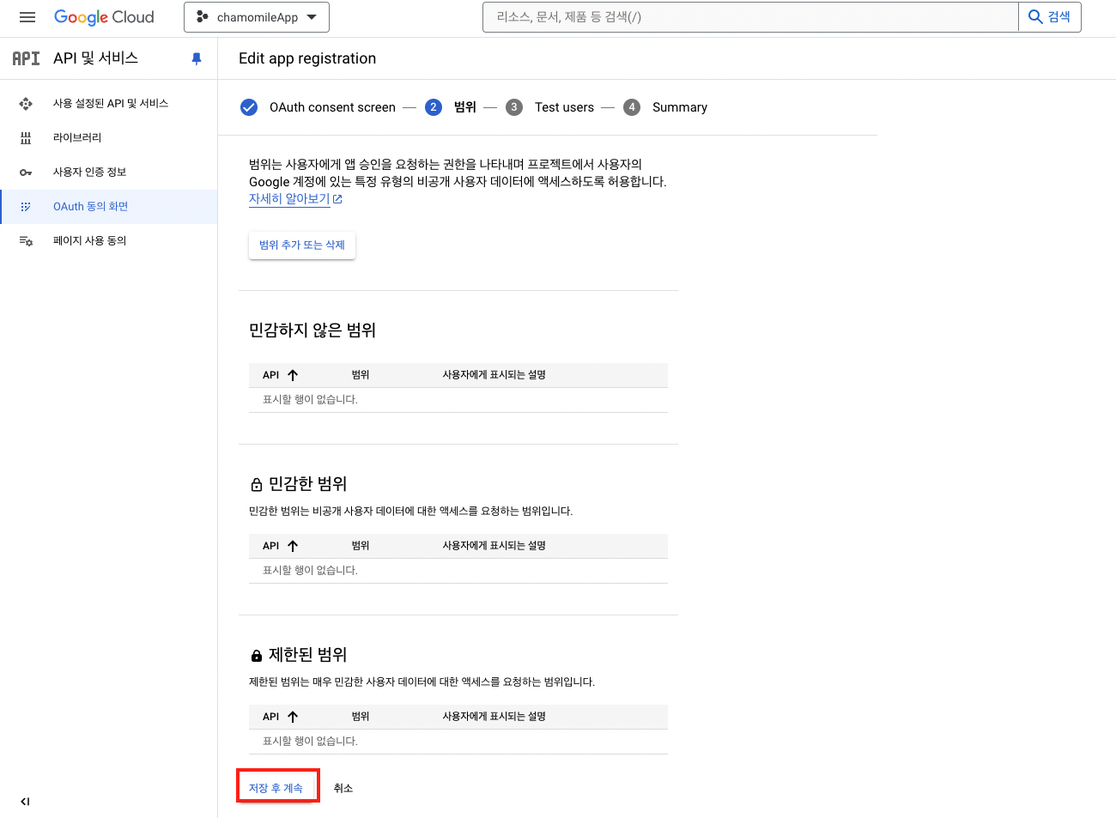Jump to Test users step

click(563, 107)
